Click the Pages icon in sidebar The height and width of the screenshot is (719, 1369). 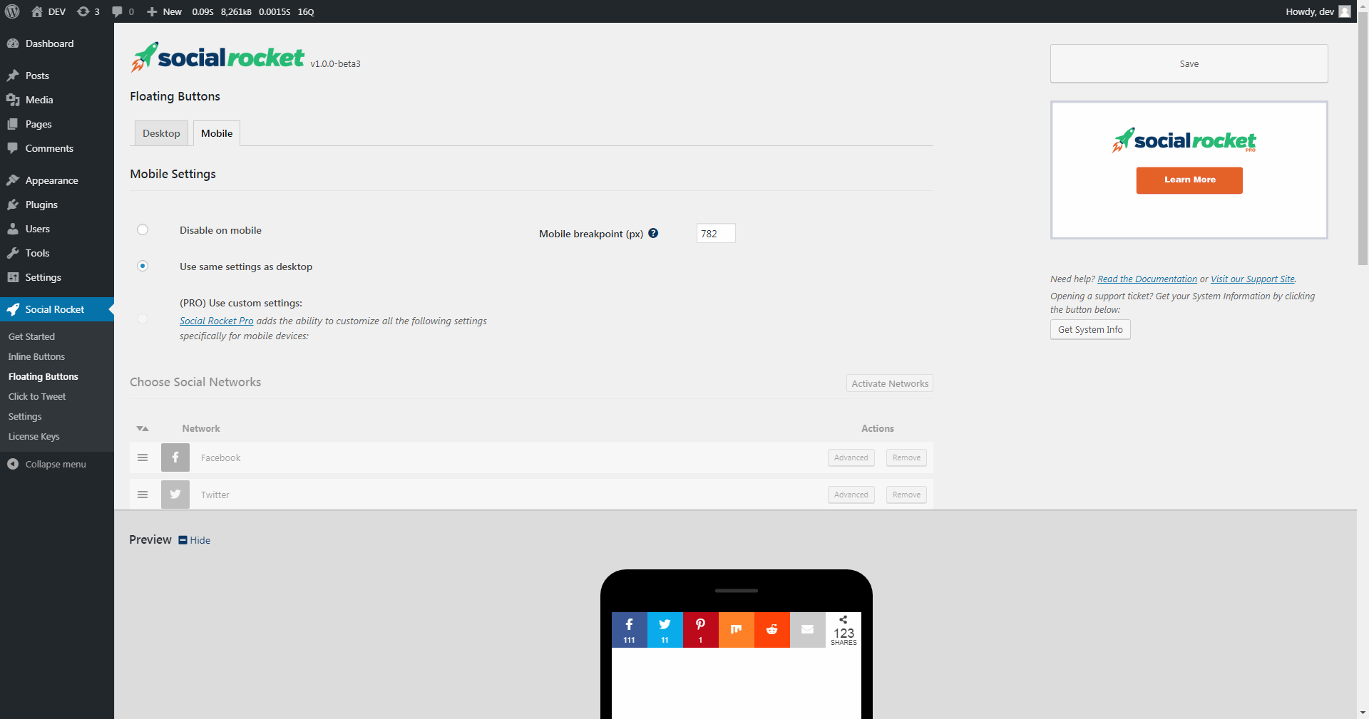pyautogui.click(x=13, y=124)
